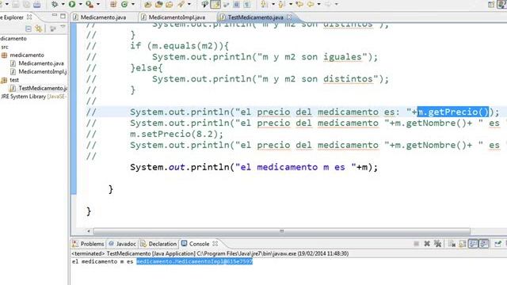Screen dimensions: 507x285
Task: Click the terminated TestMedicamento console status line
Action: pos(210,253)
